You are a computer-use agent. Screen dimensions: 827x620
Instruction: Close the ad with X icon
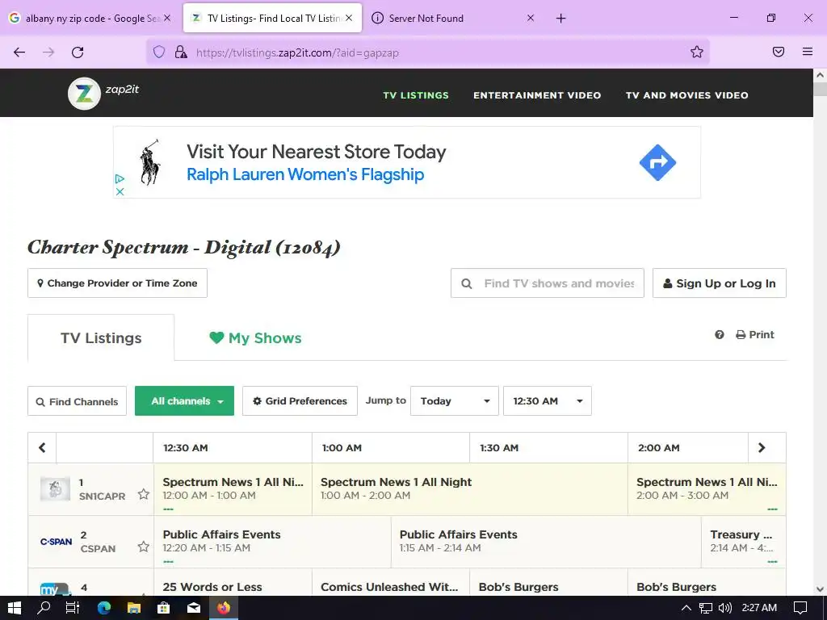coord(120,191)
